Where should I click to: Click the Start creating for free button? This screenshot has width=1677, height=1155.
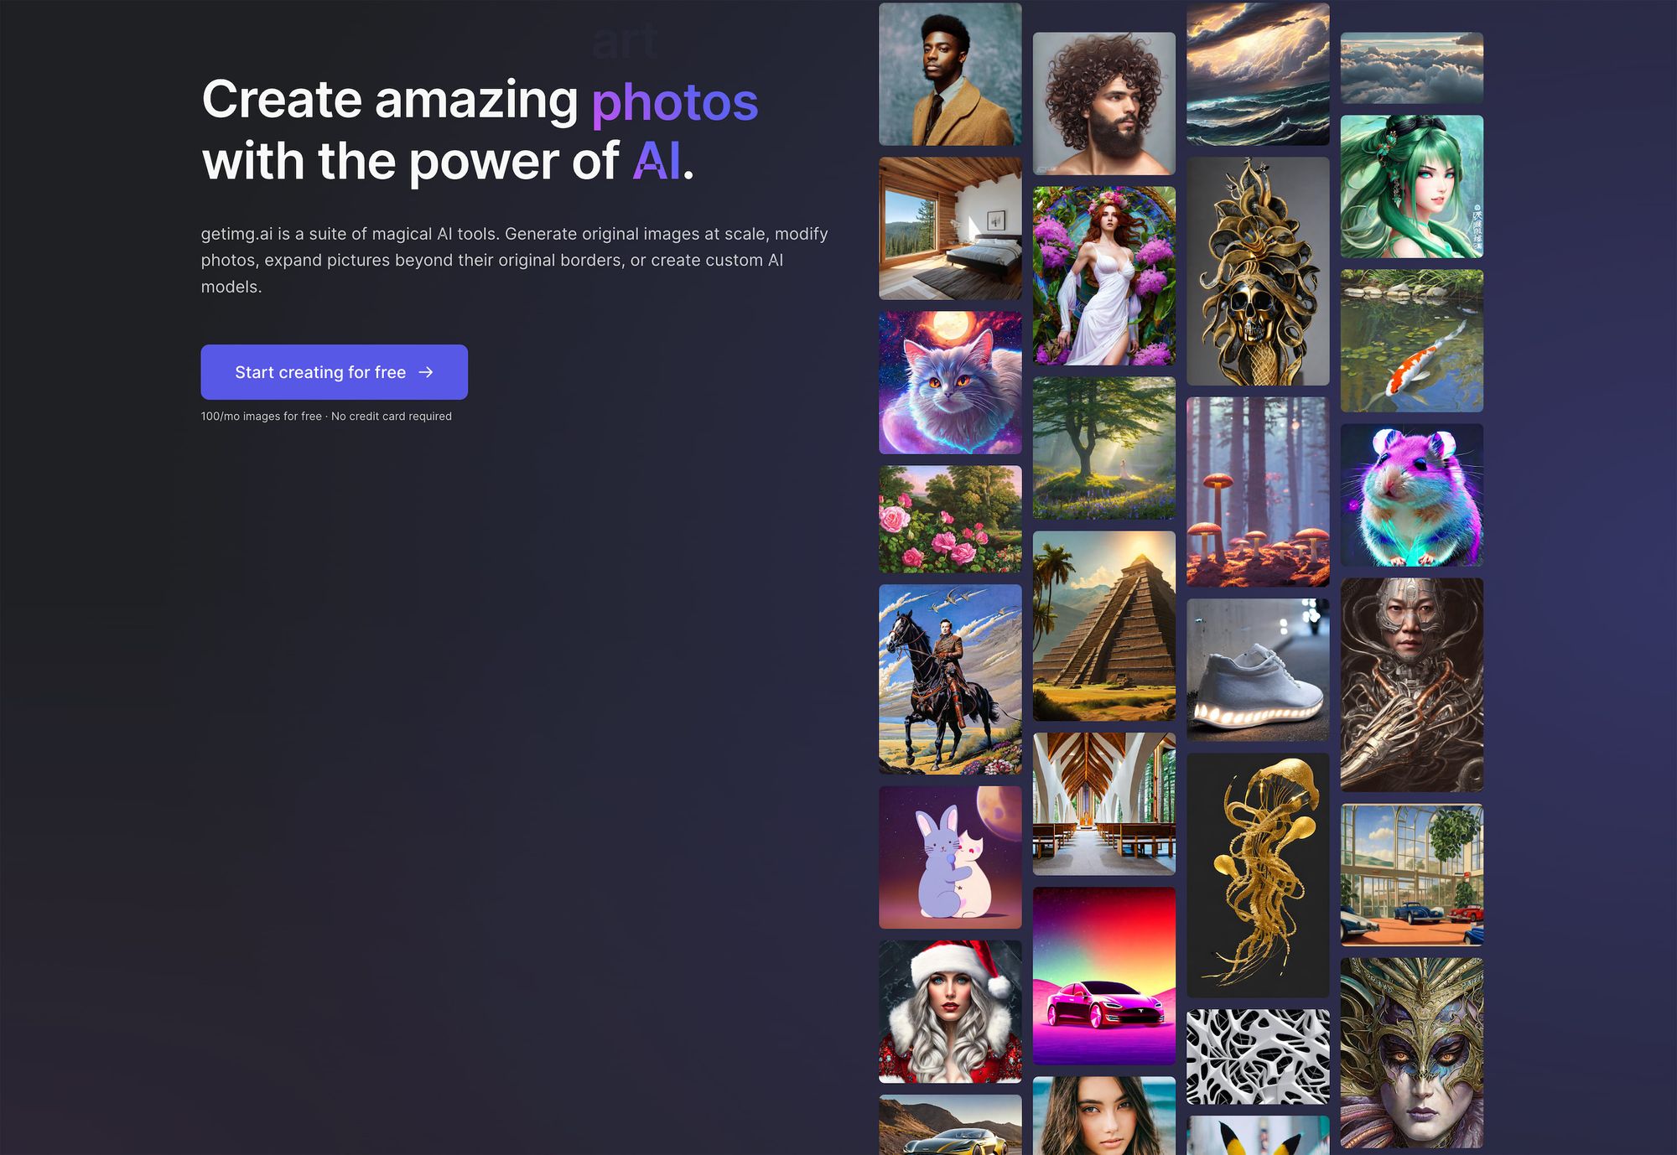click(x=334, y=372)
